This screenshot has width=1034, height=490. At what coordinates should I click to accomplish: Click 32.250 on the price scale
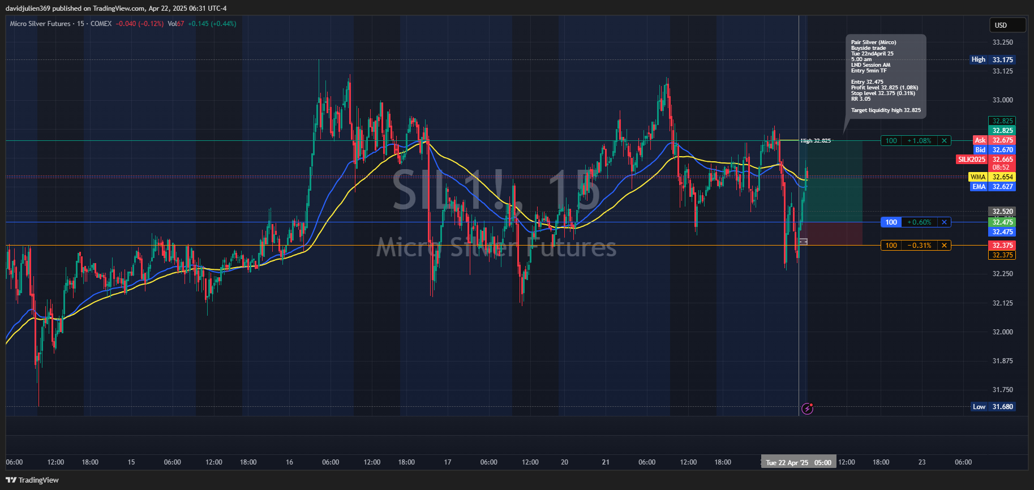click(x=1002, y=274)
